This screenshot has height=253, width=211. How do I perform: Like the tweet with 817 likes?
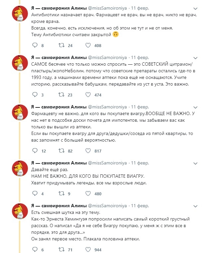[x=88, y=151]
